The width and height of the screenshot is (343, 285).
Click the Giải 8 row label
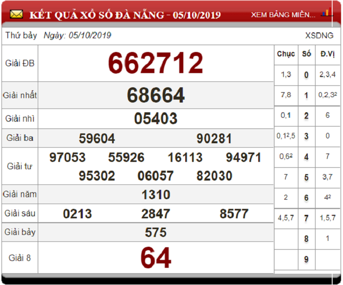click(20, 258)
